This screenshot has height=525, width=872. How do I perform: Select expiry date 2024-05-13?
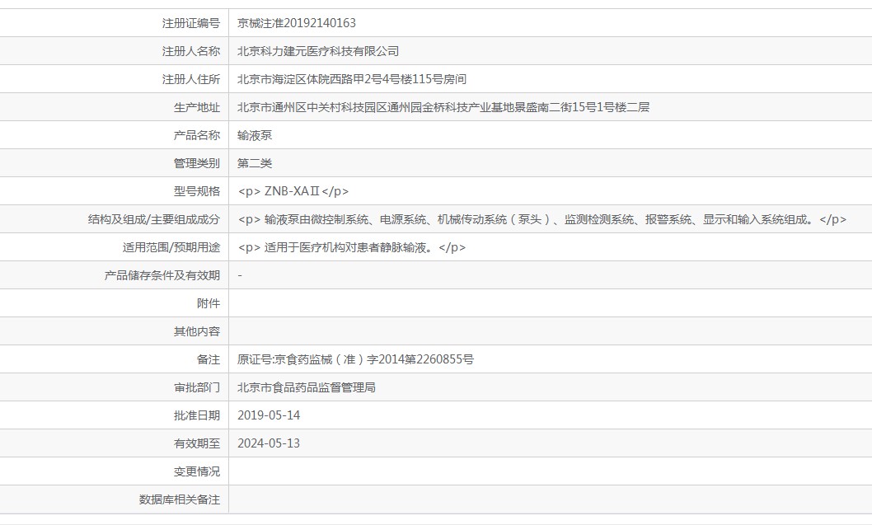[x=269, y=443]
